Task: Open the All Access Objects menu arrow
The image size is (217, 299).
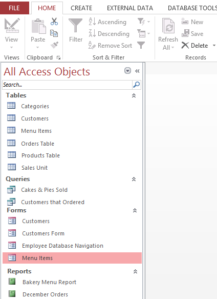Action: (x=127, y=71)
